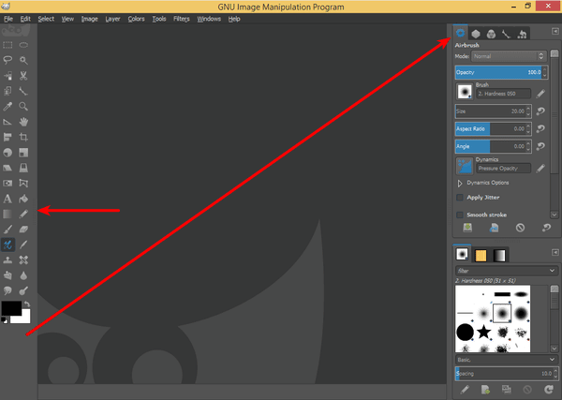This screenshot has width=562, height=400.
Task: Refresh the brushes list
Action: 548,390
